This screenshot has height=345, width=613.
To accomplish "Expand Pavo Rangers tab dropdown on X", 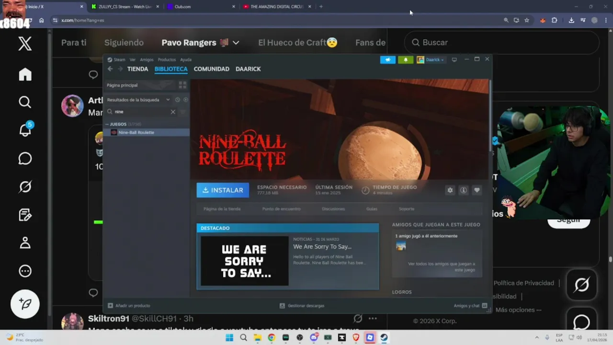I will pos(236,43).
